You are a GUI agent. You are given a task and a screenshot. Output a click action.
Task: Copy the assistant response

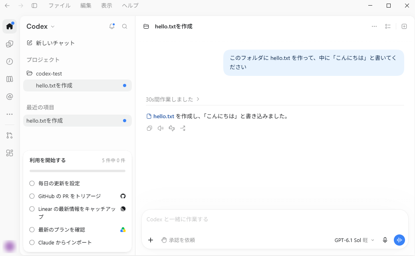tap(149, 128)
